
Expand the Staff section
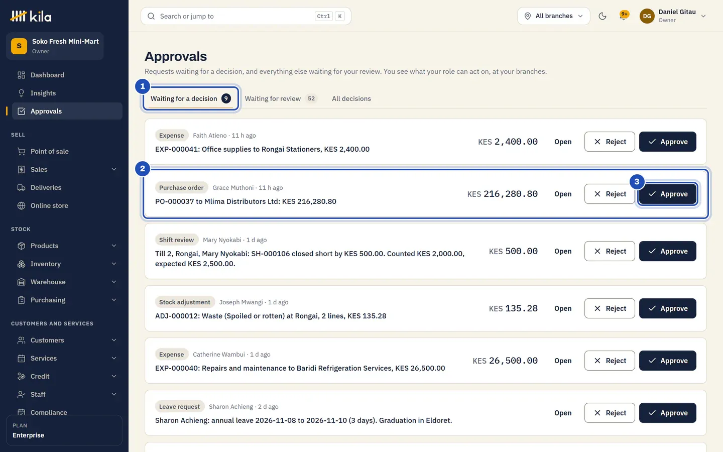[67, 394]
